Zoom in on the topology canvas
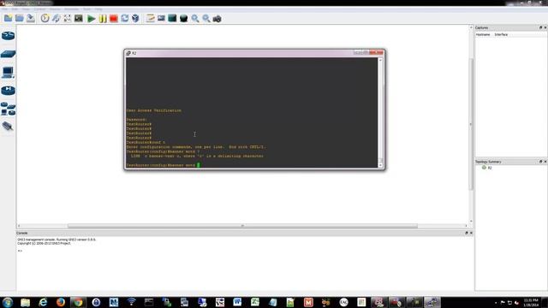 point(195,18)
